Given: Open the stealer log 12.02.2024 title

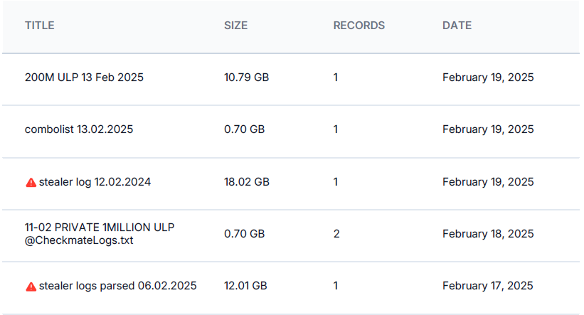Looking at the screenshot, I should (x=95, y=182).
